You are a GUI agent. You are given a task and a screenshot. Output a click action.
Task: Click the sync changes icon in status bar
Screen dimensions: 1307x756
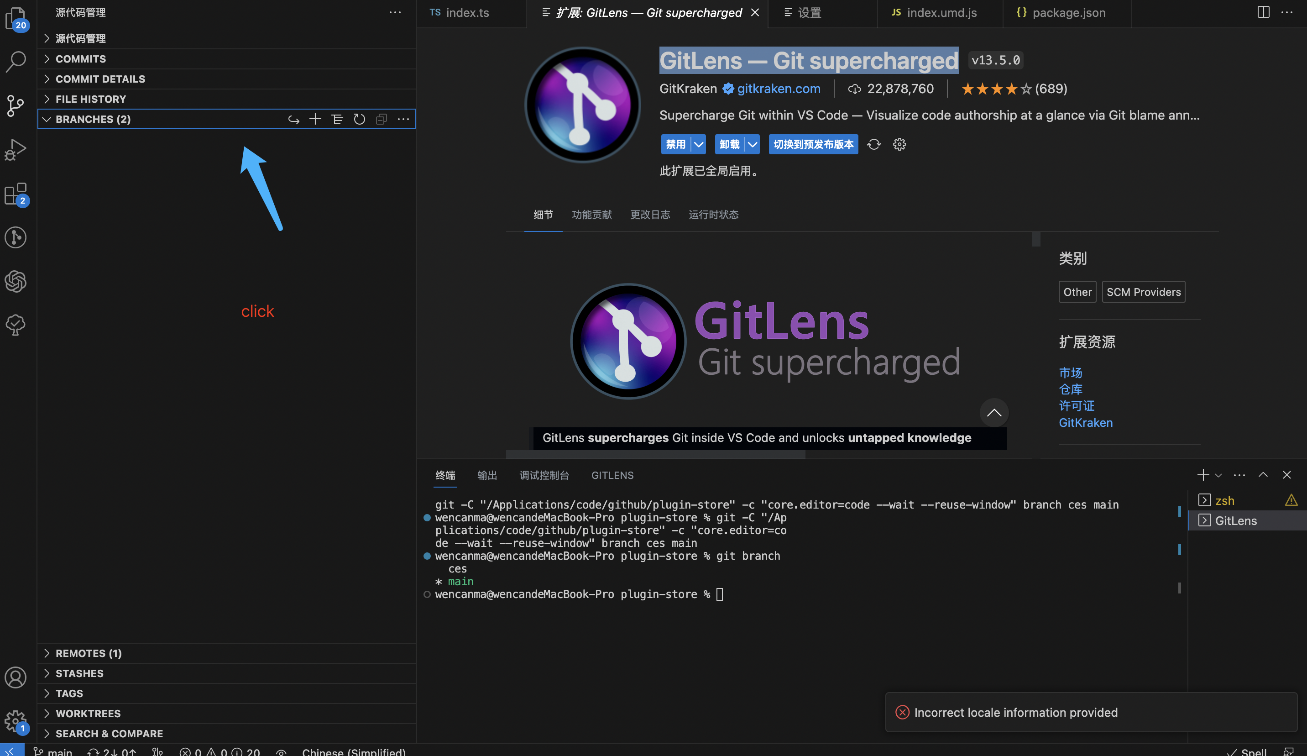coord(111,752)
